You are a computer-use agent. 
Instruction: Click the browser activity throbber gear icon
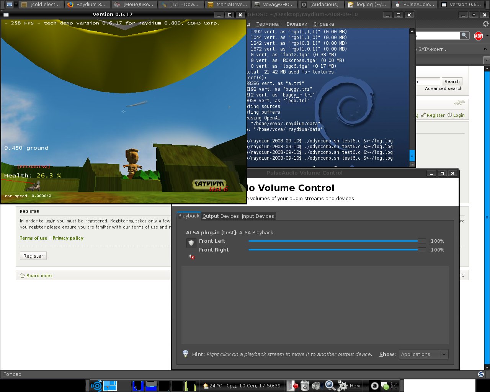pyautogui.click(x=486, y=24)
